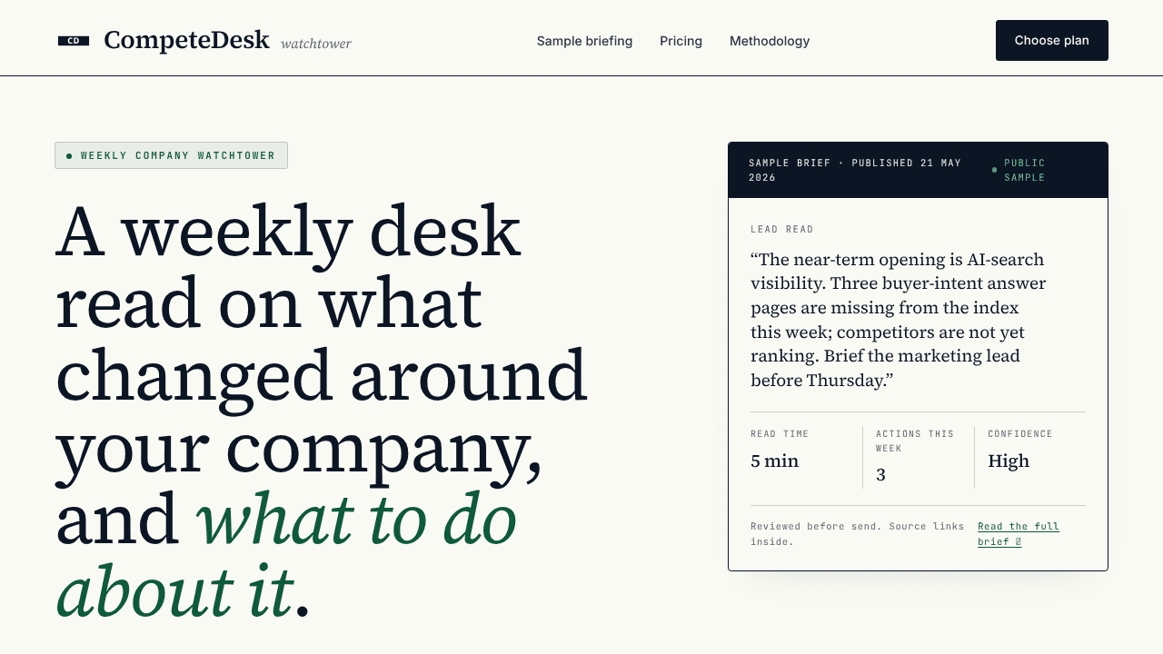Click the Actions this week value 3
Screen dimensions: 1163x654
tap(880, 474)
